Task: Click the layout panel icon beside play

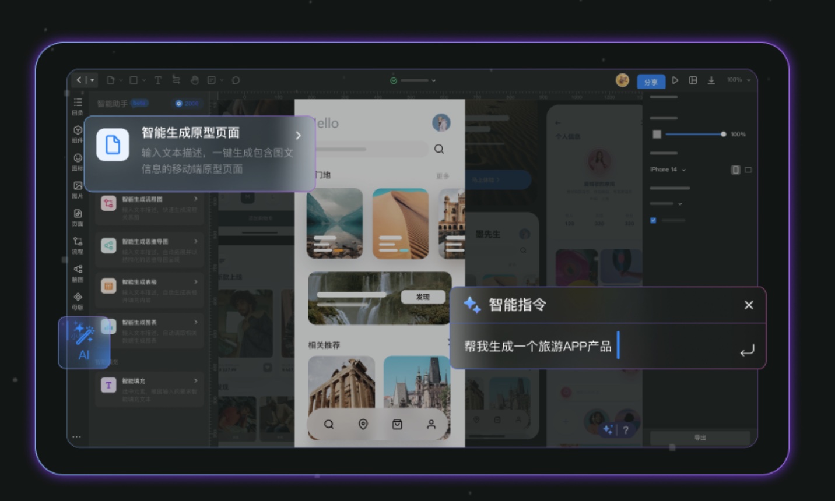Action: [x=693, y=80]
